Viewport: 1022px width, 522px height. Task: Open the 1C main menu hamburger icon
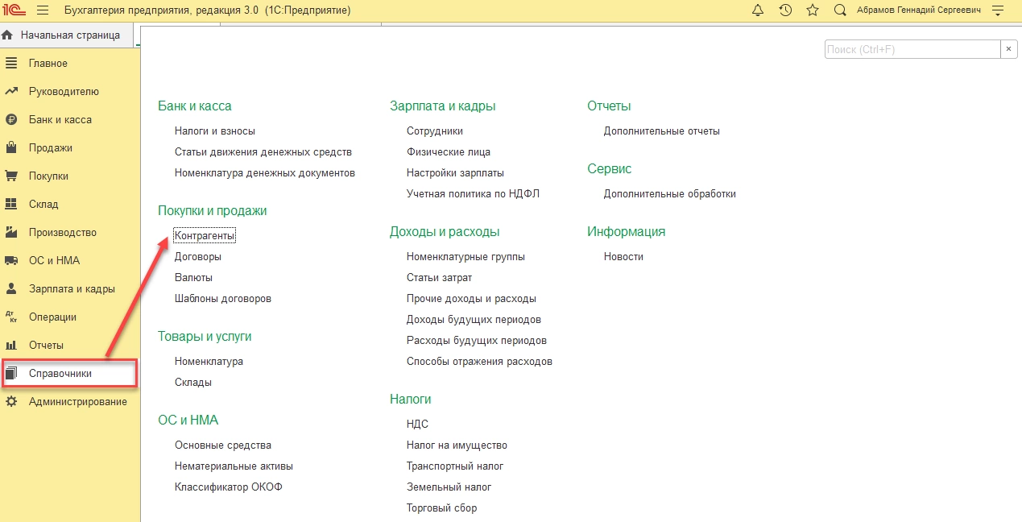(x=43, y=10)
